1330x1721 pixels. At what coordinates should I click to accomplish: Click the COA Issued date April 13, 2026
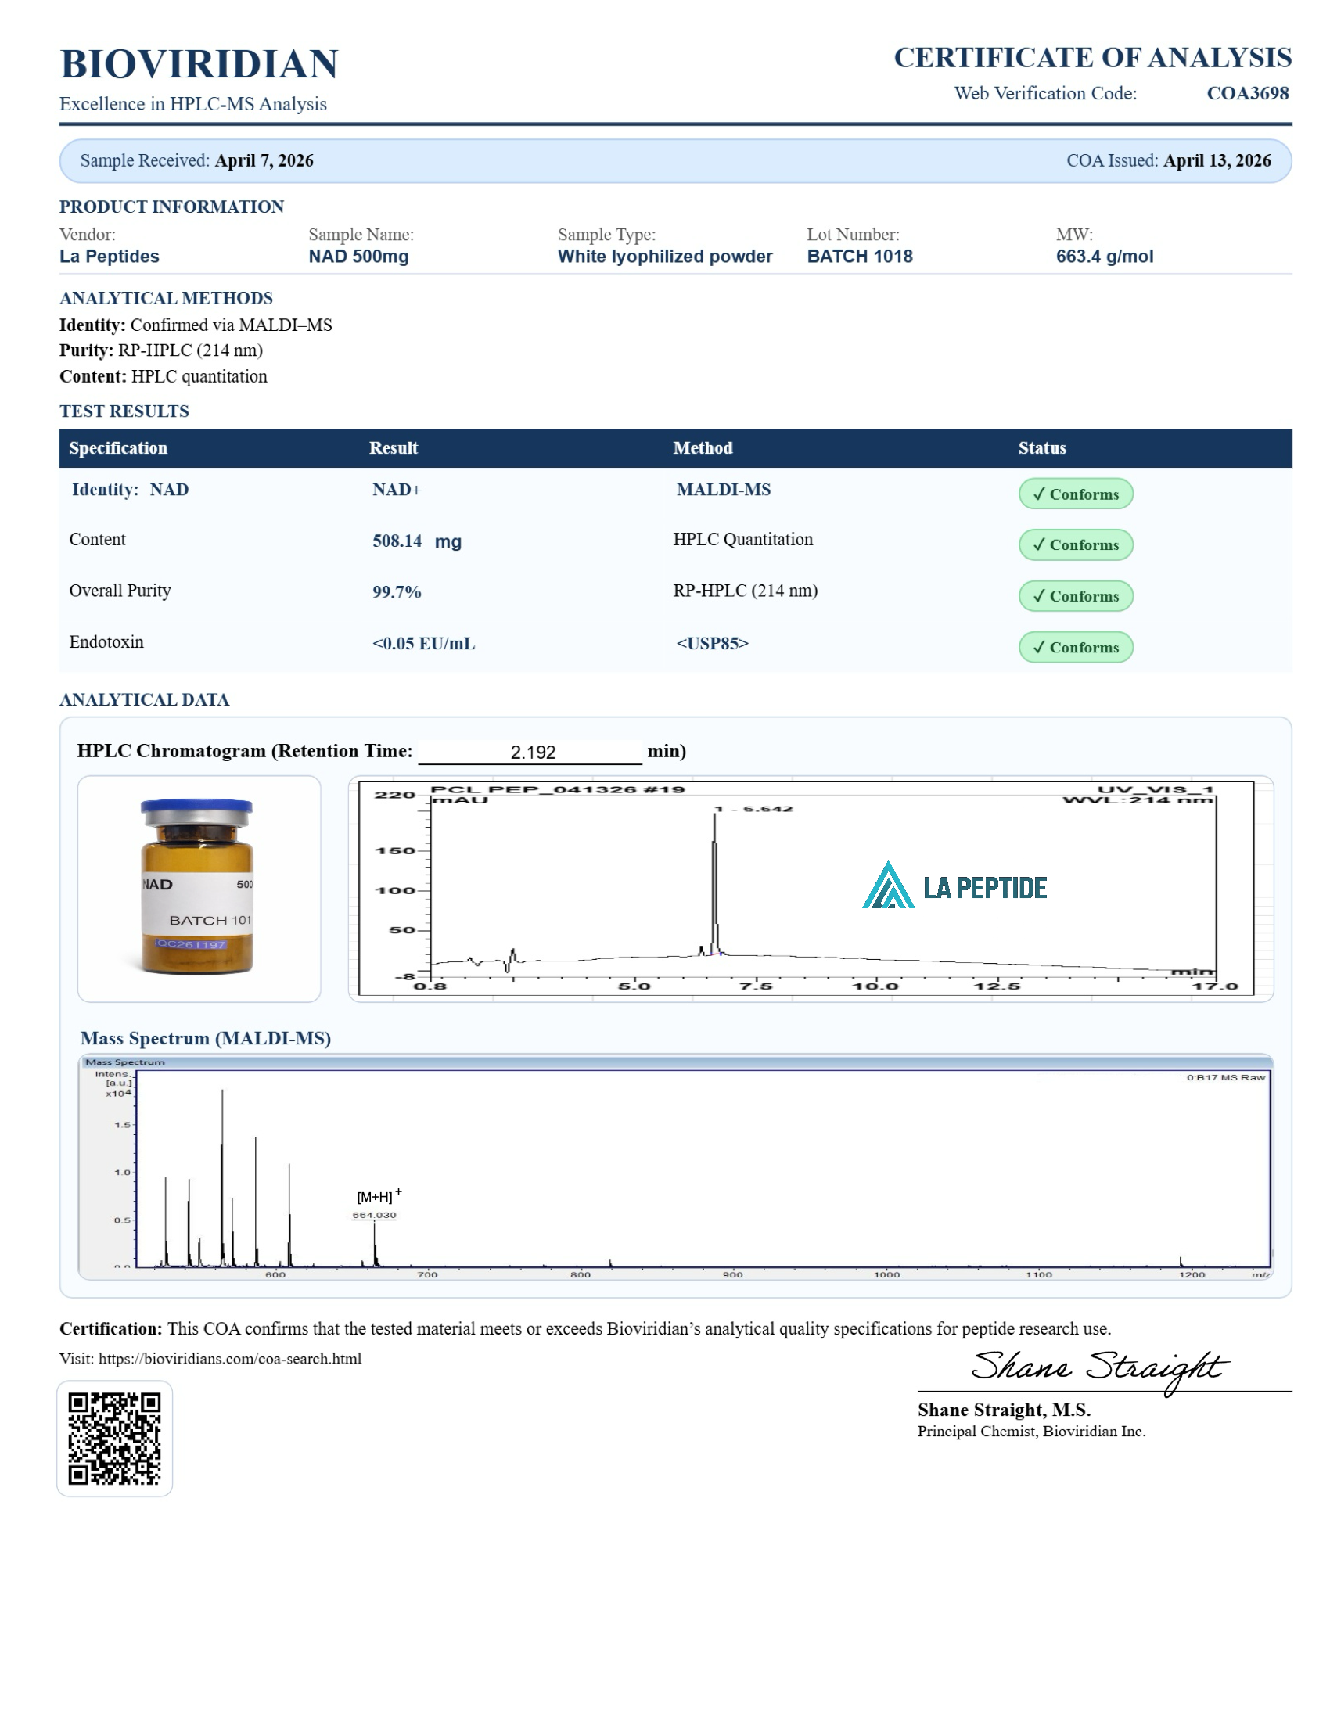[1217, 160]
